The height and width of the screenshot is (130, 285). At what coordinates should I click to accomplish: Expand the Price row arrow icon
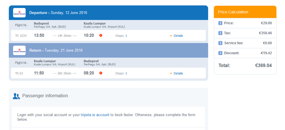point(220,23)
